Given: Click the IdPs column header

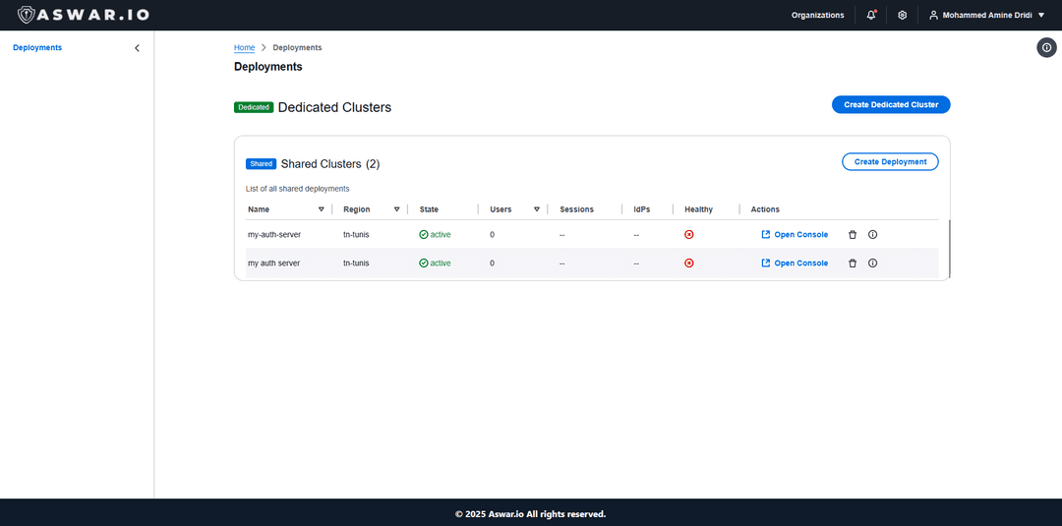Looking at the screenshot, I should coord(641,209).
